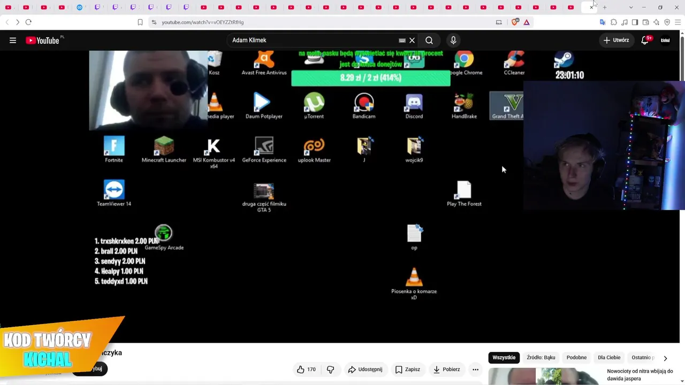Download the video with Pobierz
The width and height of the screenshot is (685, 385).
(446, 369)
